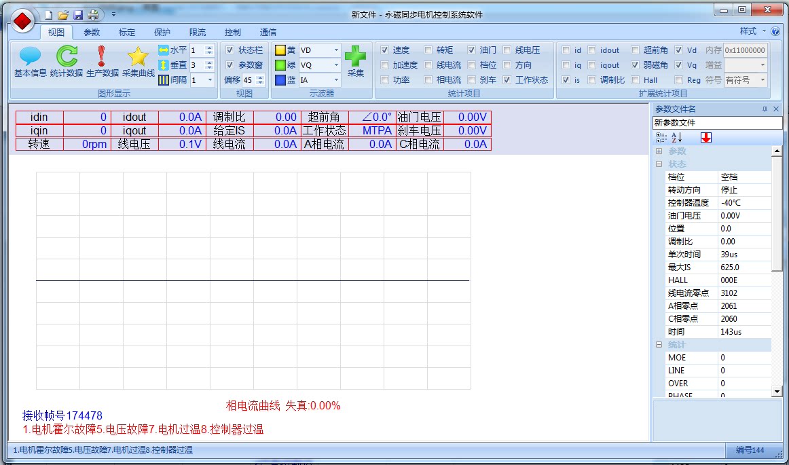Open quick access toolbar customize arrow
The height and width of the screenshot is (465, 789).
point(113,14)
